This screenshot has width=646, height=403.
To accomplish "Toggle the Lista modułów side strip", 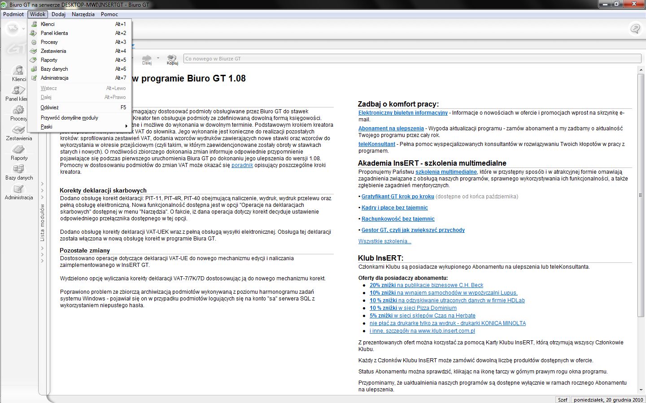I will coord(42,223).
